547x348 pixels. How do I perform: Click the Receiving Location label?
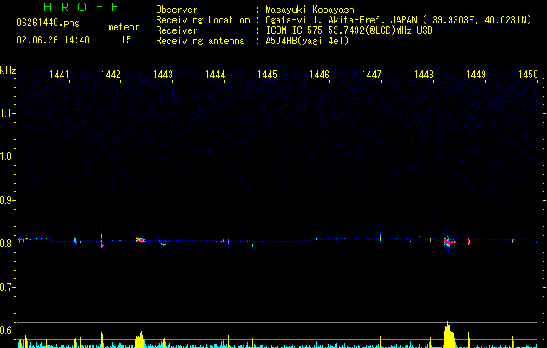pos(203,20)
